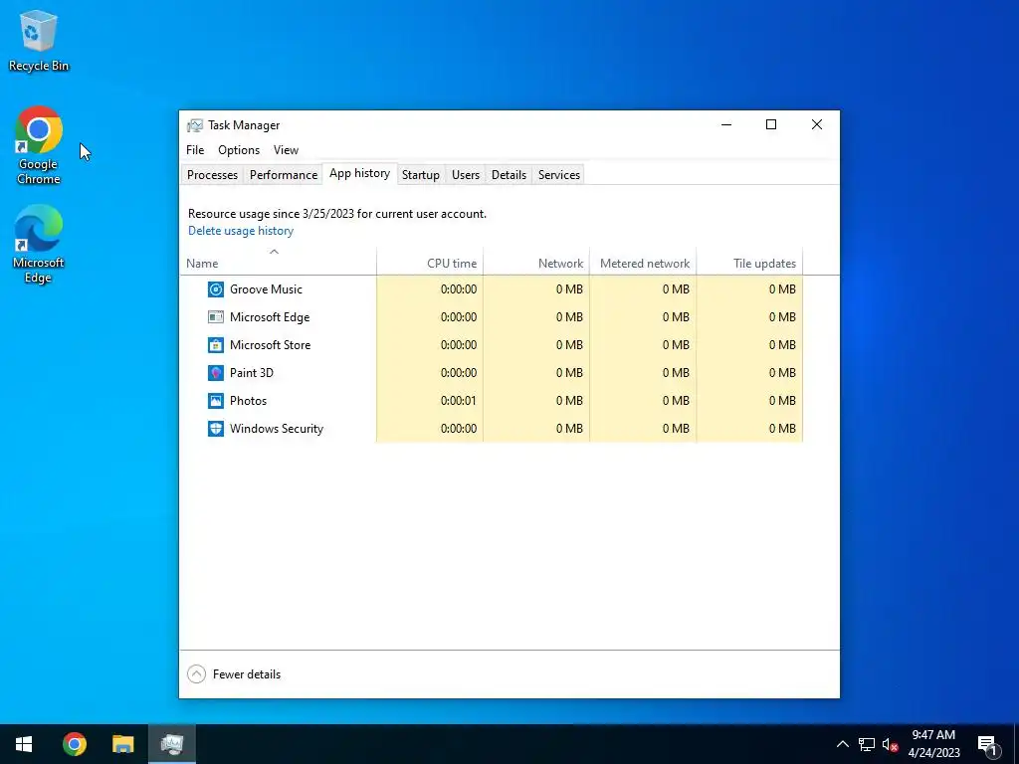Viewport: 1019px width, 764px height.
Task: Sort by the CPU time column
Action: coord(430,262)
